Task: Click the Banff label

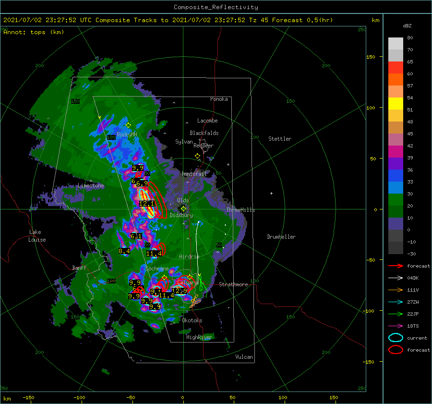Action: point(79,268)
